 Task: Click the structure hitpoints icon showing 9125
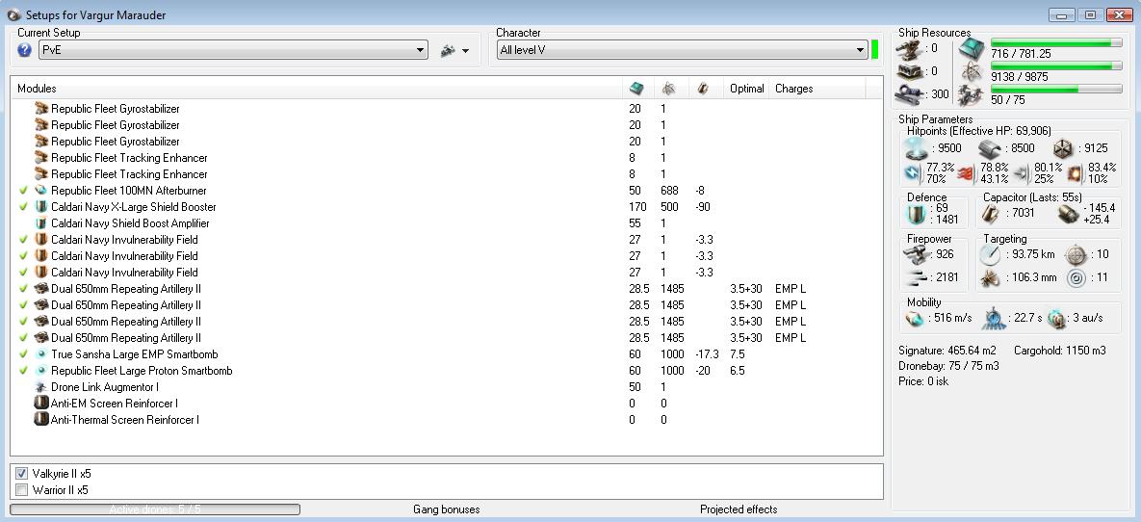[1062, 148]
